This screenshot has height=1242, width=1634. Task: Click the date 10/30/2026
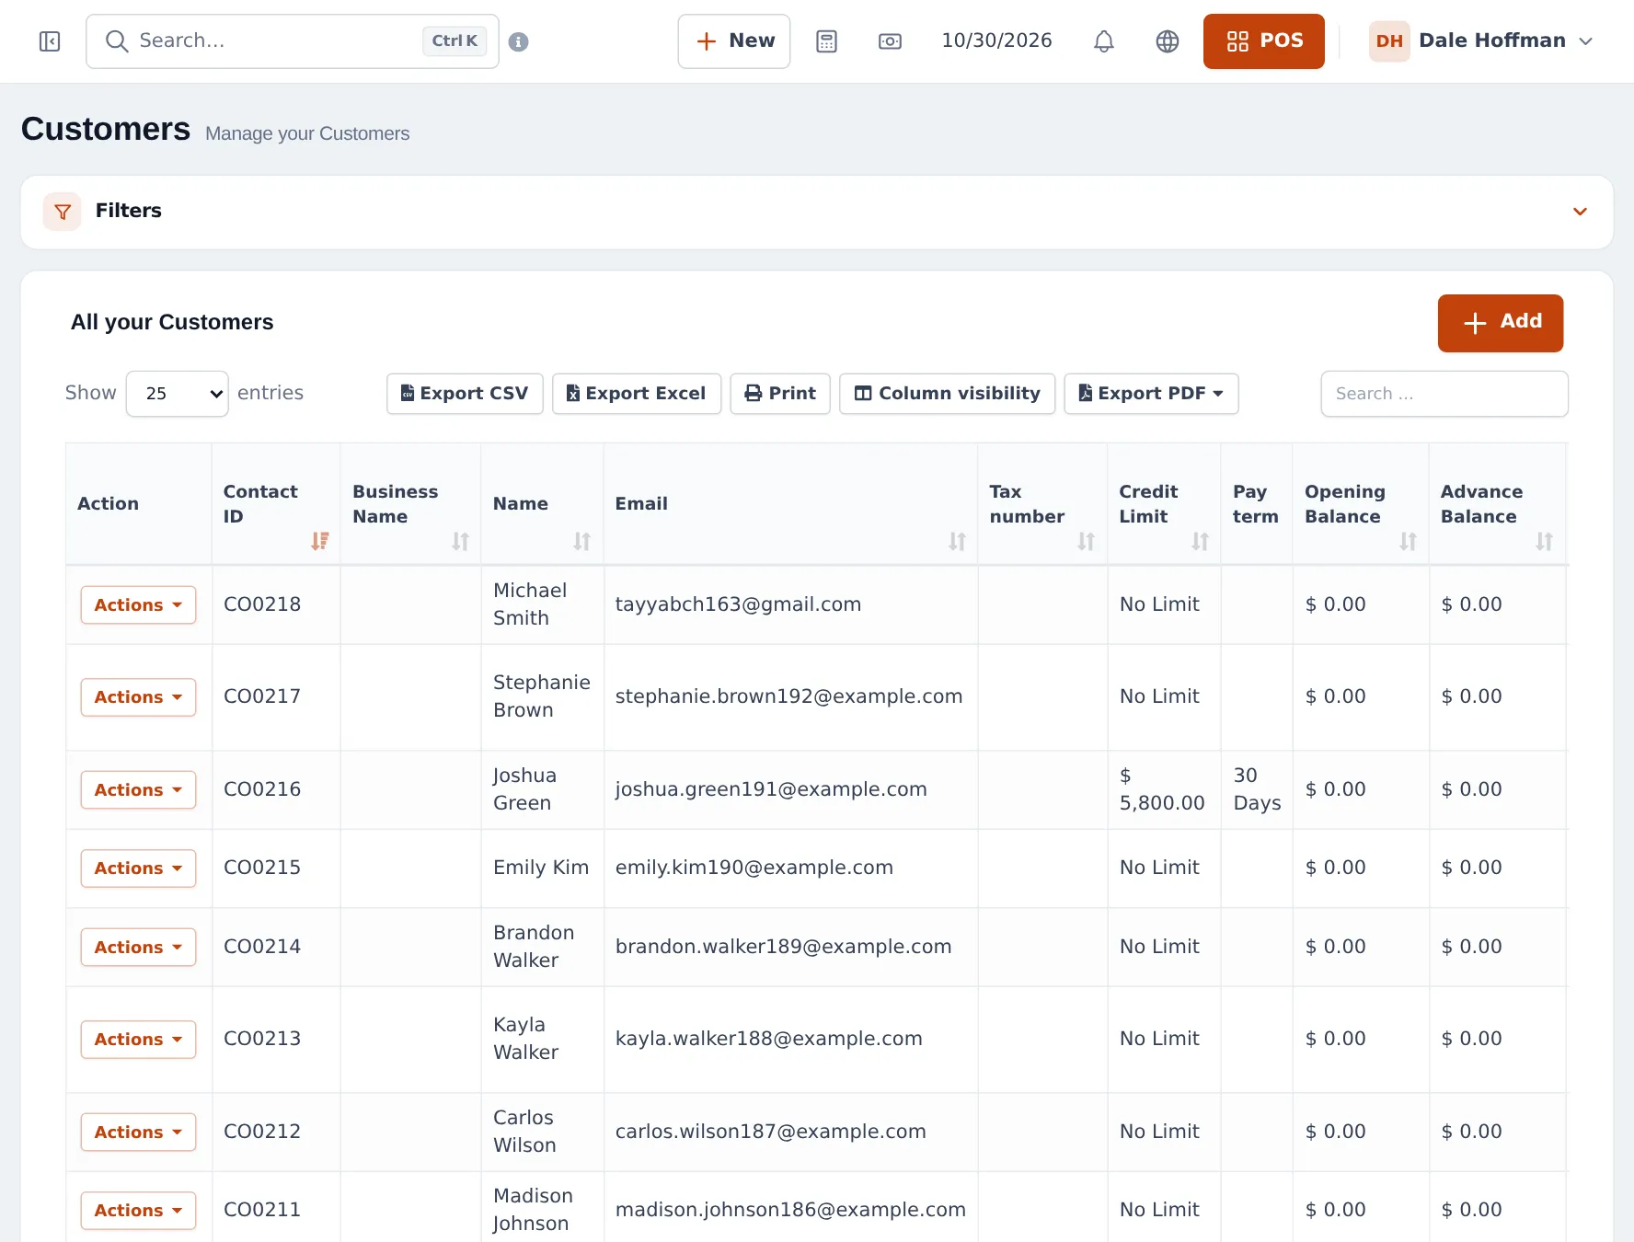click(x=996, y=40)
